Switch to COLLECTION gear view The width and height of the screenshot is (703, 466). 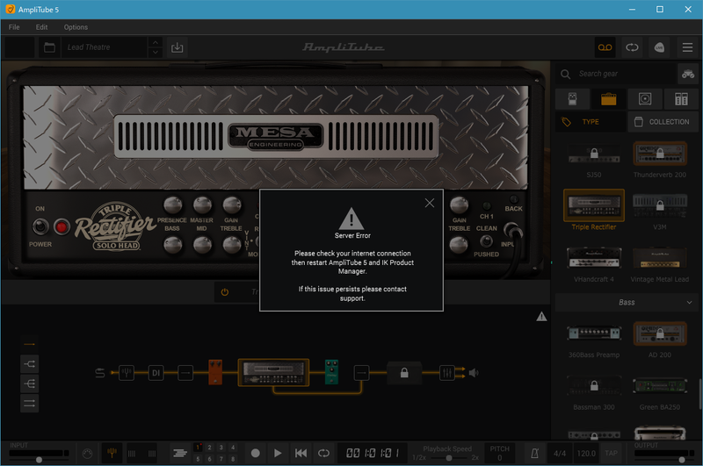663,122
